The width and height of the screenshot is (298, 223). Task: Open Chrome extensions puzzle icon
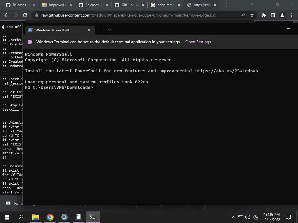[x=264, y=15]
